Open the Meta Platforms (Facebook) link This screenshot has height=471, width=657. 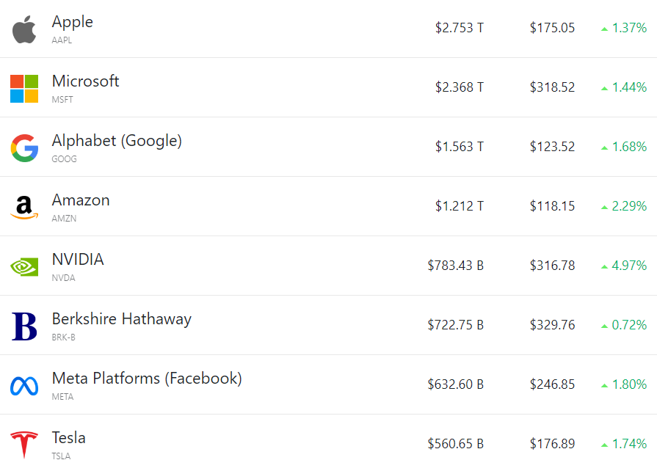(147, 379)
